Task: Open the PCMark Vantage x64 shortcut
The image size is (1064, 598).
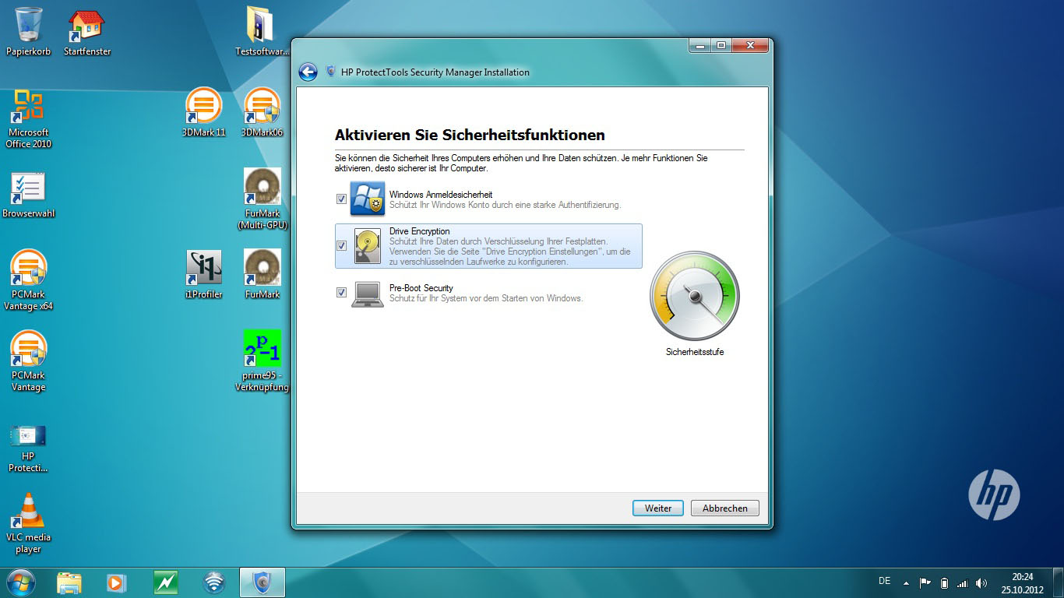Action: tap(29, 280)
